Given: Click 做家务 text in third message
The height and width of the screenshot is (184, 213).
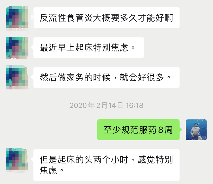Looking at the screenshot, I should pos(66,77).
